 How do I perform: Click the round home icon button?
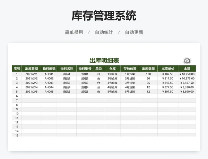(187, 61)
